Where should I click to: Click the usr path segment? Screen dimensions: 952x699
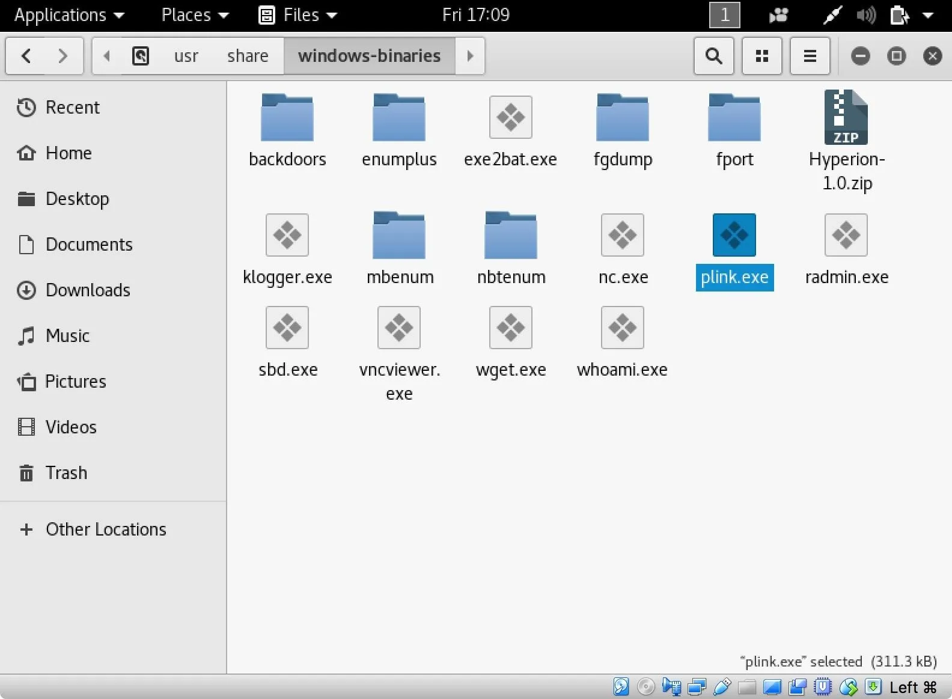(x=186, y=56)
